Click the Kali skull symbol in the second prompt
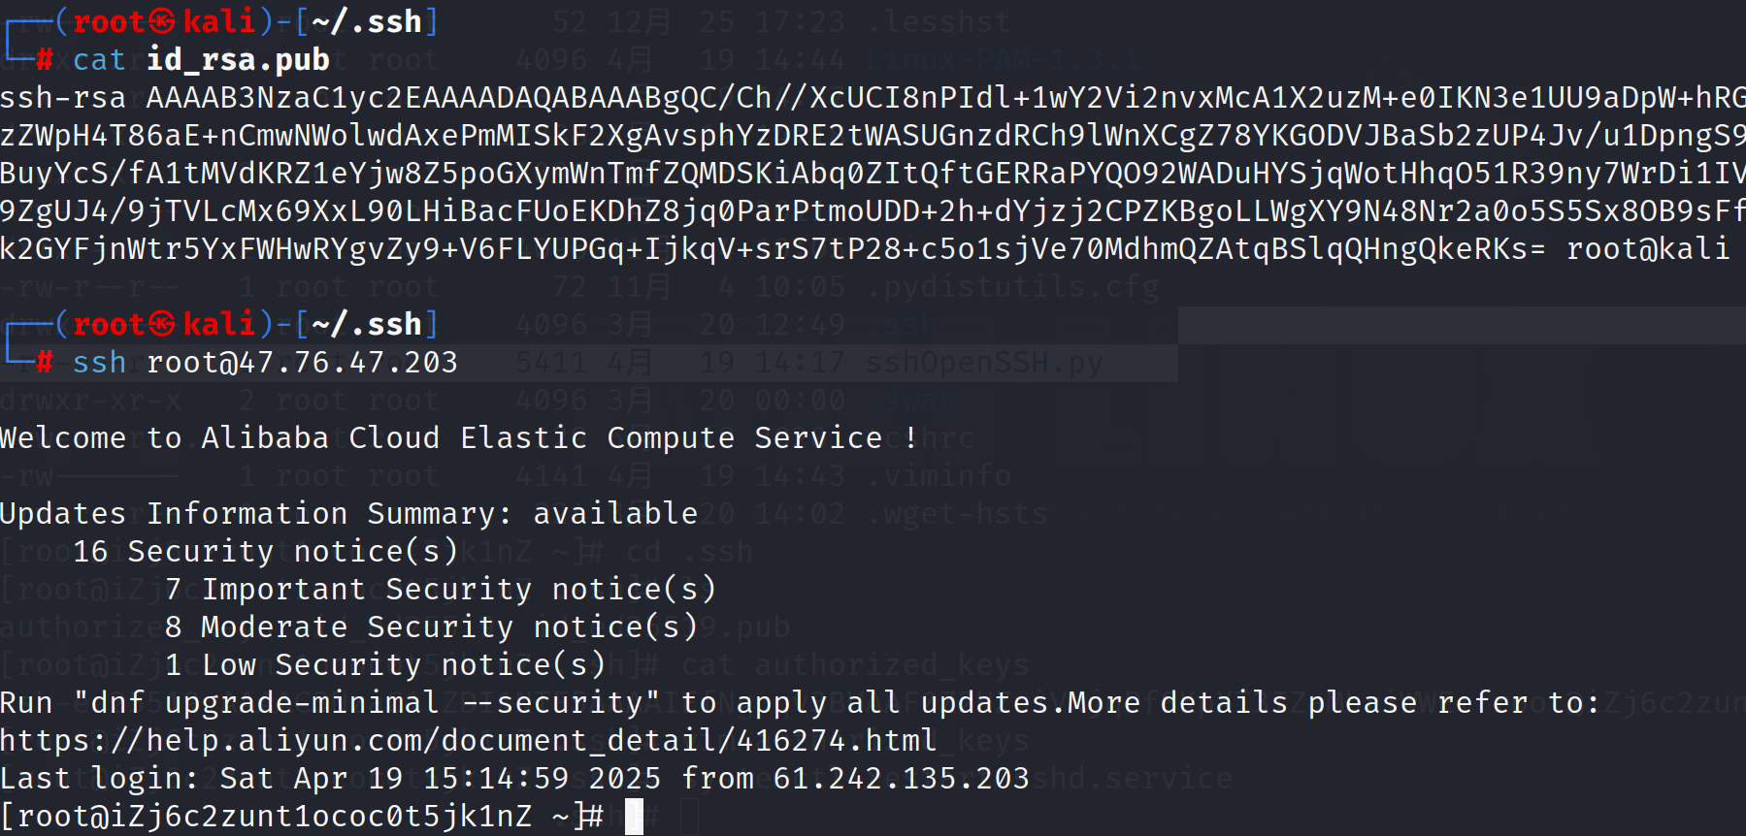The image size is (1746, 836). point(163,324)
